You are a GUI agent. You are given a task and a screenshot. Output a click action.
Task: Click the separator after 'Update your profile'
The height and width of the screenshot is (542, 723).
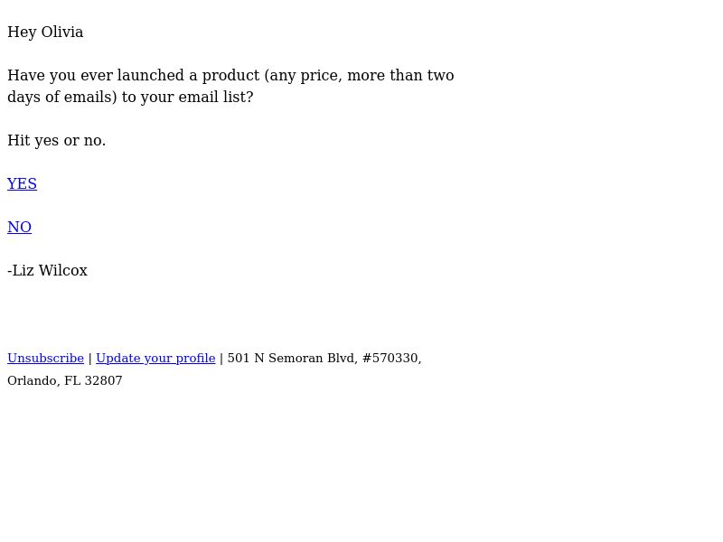pos(221,359)
